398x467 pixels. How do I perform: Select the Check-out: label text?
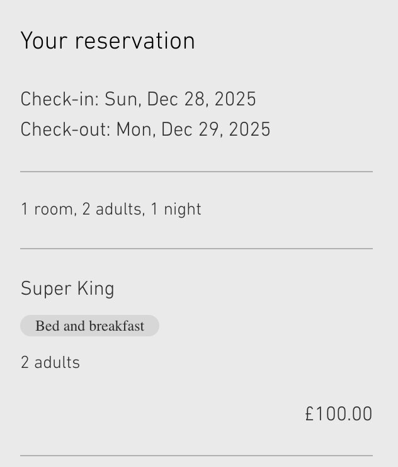tap(65, 130)
